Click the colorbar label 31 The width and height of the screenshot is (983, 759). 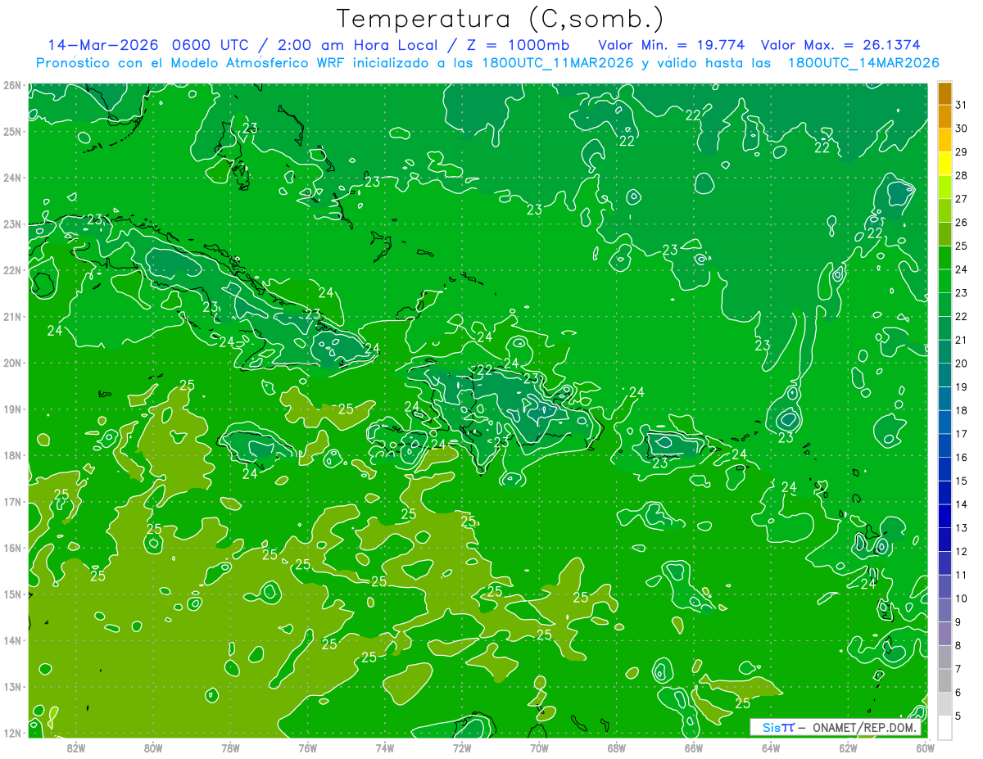coord(961,105)
